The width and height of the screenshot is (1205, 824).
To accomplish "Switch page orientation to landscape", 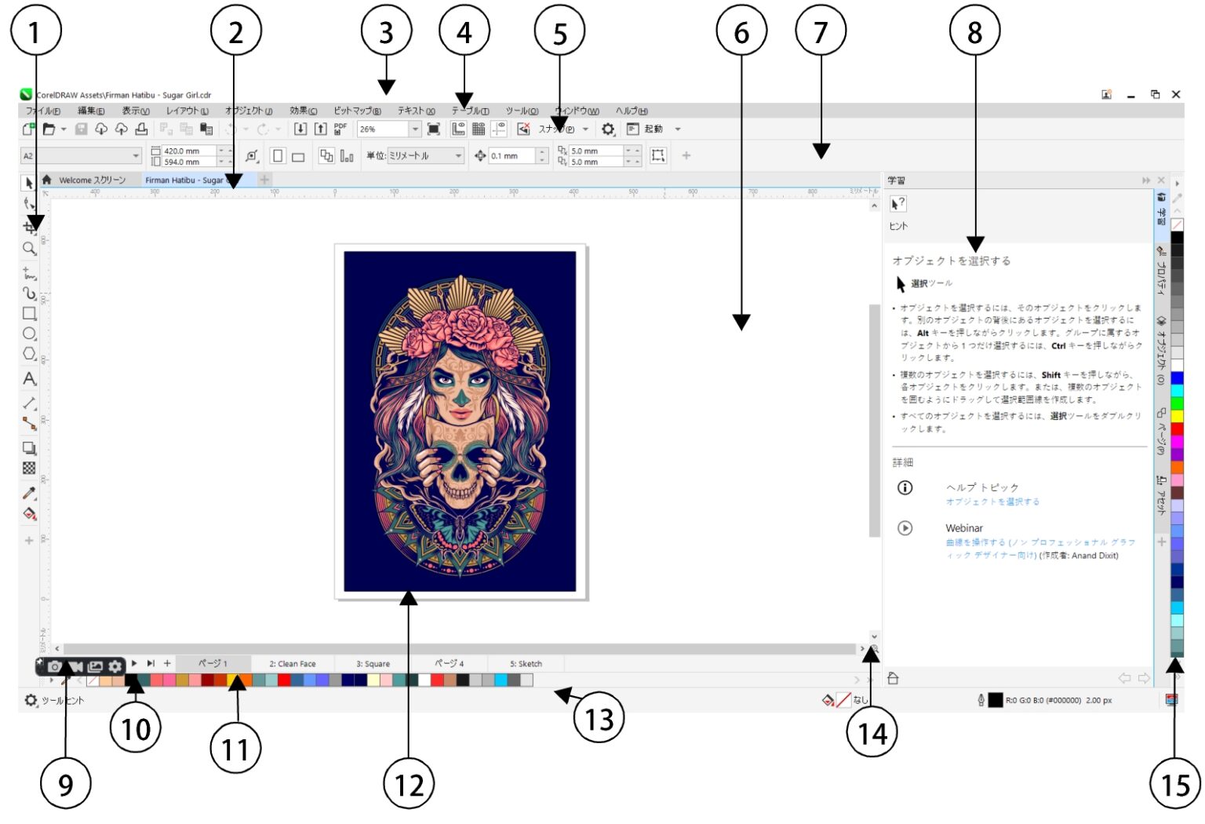I will click(297, 156).
